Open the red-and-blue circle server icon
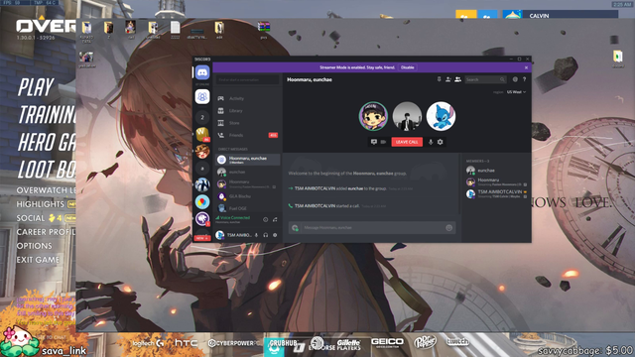The height and width of the screenshot is (357, 635). pyautogui.click(x=202, y=201)
